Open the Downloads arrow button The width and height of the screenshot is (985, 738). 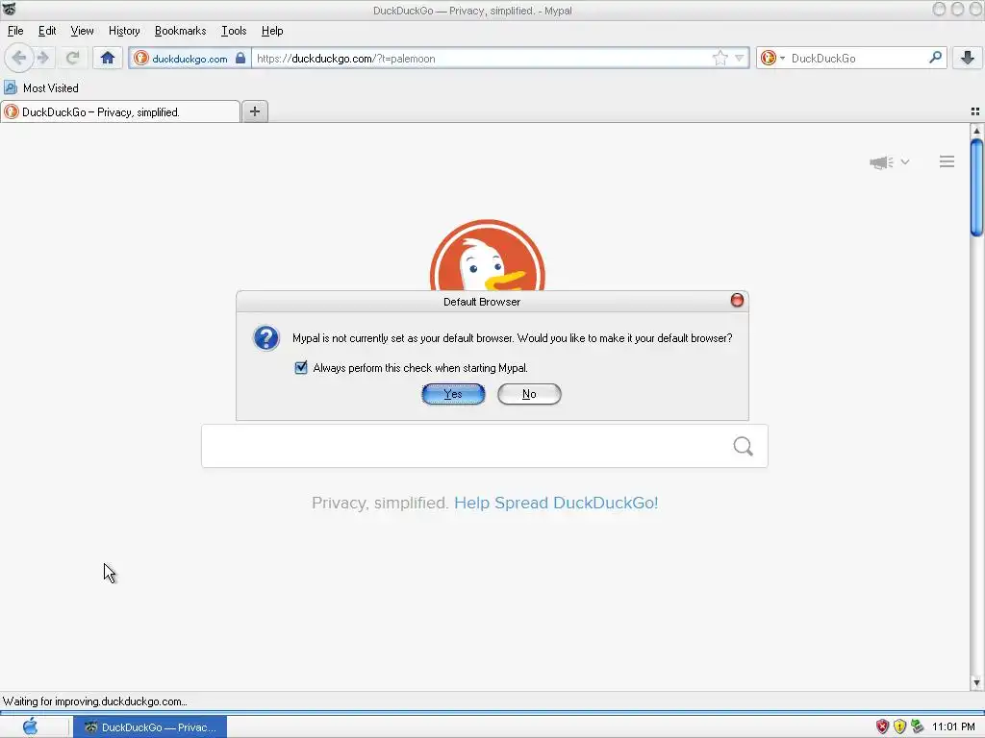(x=968, y=59)
